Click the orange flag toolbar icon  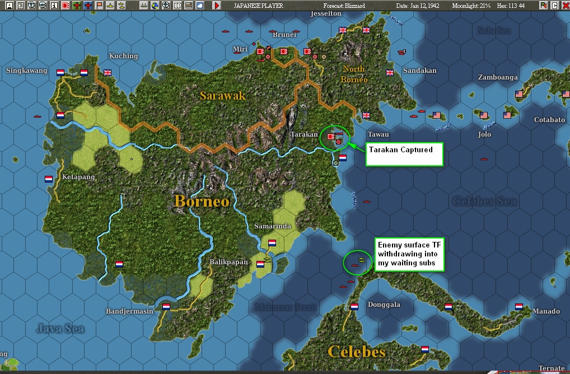point(99,6)
